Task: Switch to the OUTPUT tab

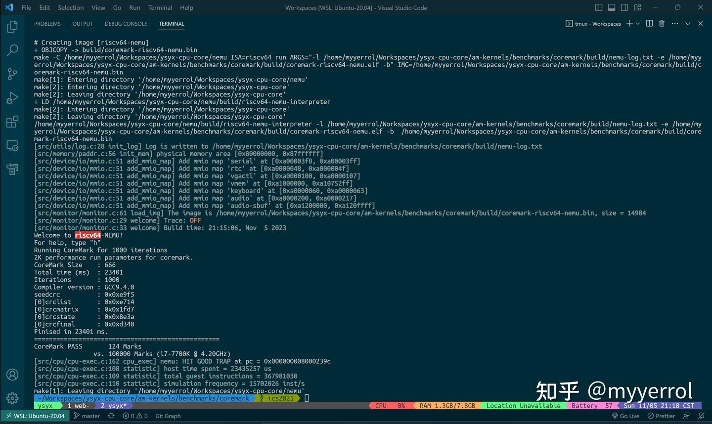Action: [83, 24]
